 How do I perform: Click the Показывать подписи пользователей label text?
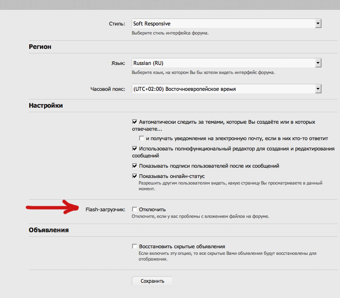click(209, 166)
